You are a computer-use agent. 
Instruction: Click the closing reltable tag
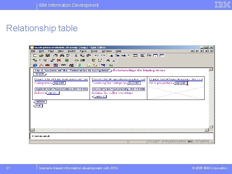[40, 102]
